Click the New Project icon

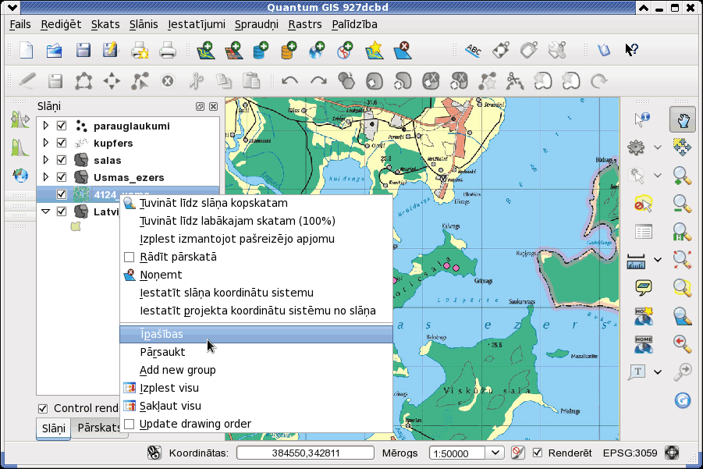tap(27, 50)
